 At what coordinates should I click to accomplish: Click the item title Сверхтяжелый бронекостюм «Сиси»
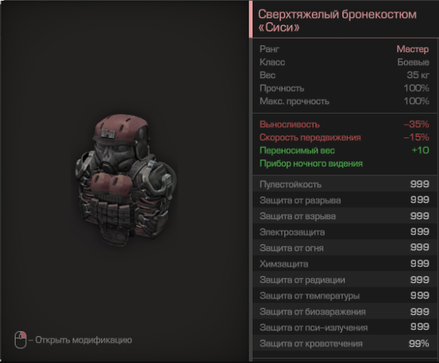pos(337,21)
